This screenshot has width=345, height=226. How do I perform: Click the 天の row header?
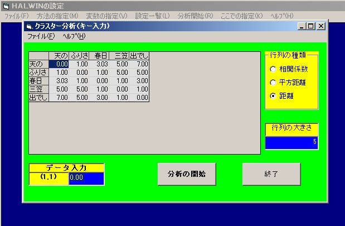click(x=38, y=64)
